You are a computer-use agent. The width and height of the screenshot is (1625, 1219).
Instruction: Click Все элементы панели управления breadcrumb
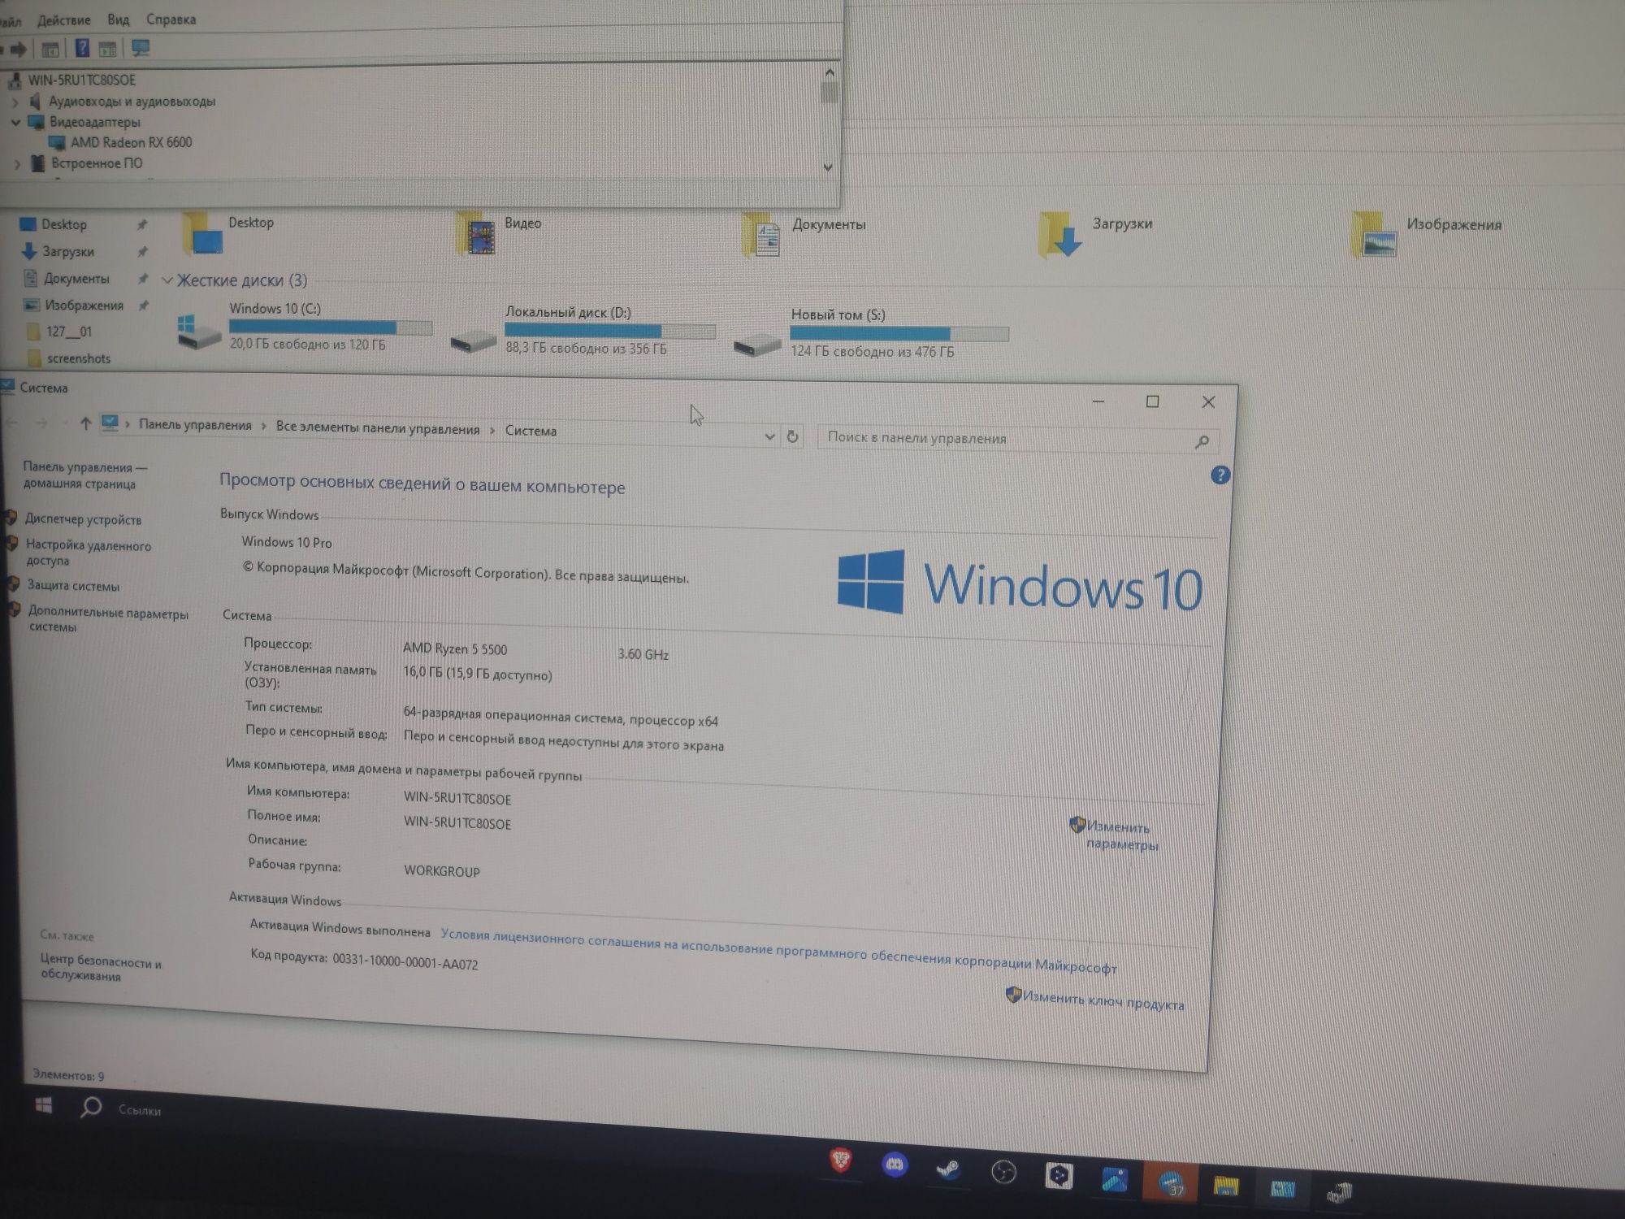pyautogui.click(x=378, y=428)
